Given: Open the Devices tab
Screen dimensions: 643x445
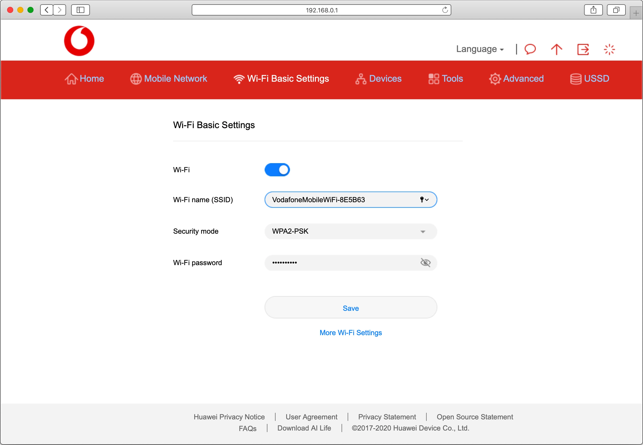Looking at the screenshot, I should [378, 79].
